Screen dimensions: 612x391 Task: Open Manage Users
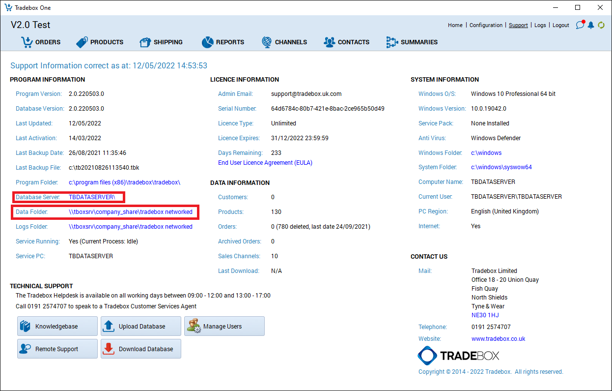[224, 326]
